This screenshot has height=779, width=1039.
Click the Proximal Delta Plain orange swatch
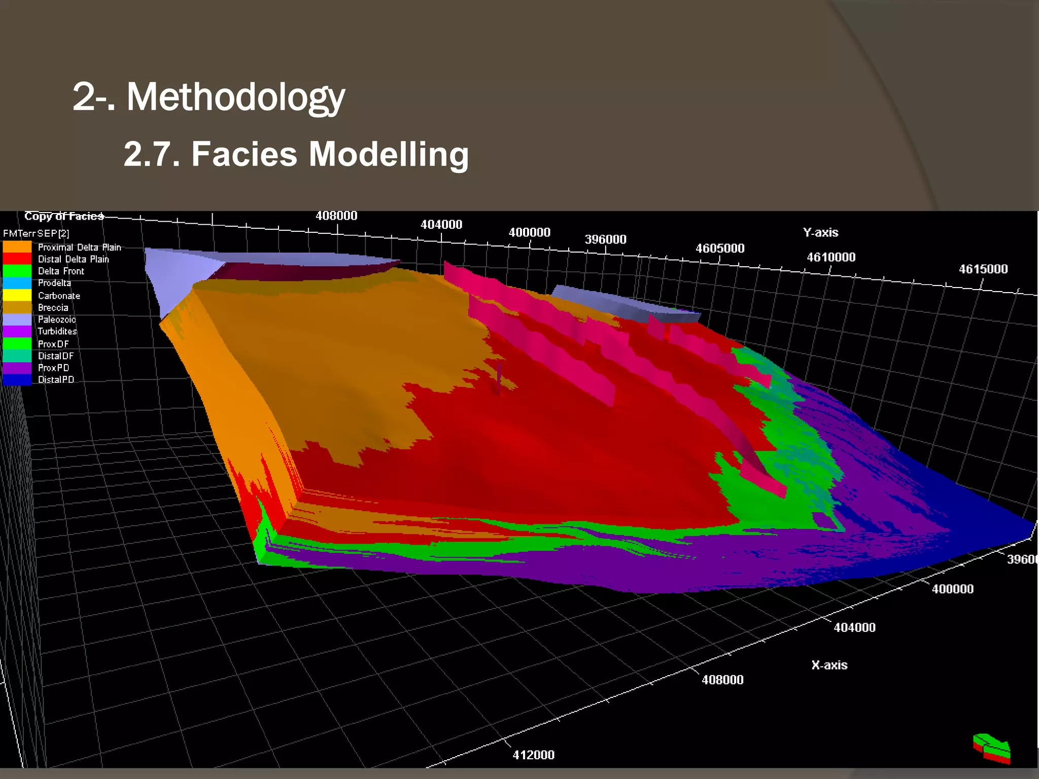[17, 247]
